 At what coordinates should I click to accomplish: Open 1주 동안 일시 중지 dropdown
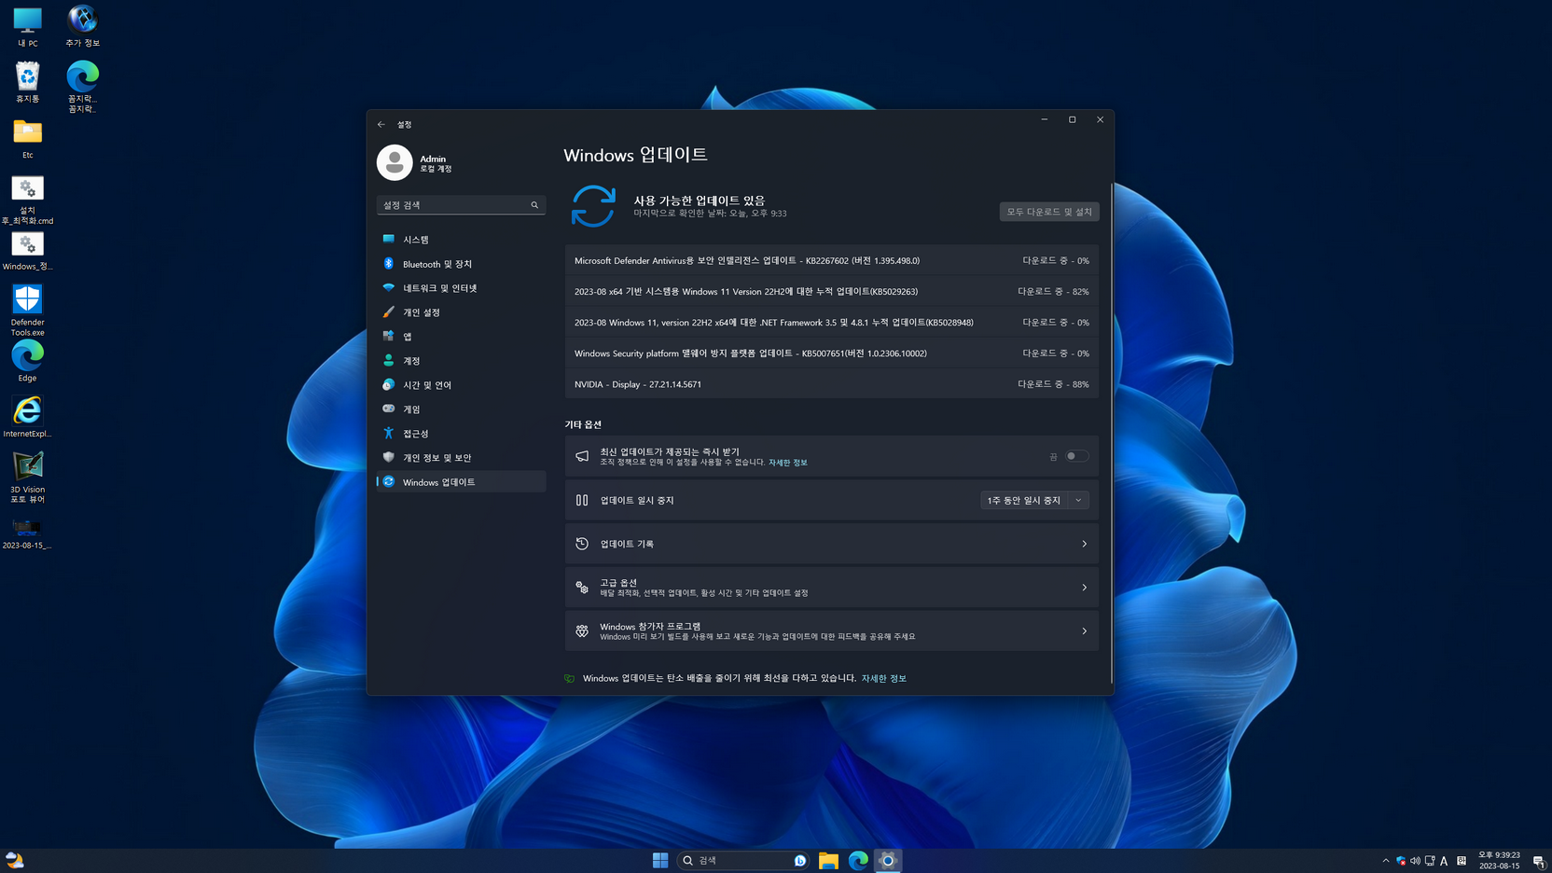1034,500
